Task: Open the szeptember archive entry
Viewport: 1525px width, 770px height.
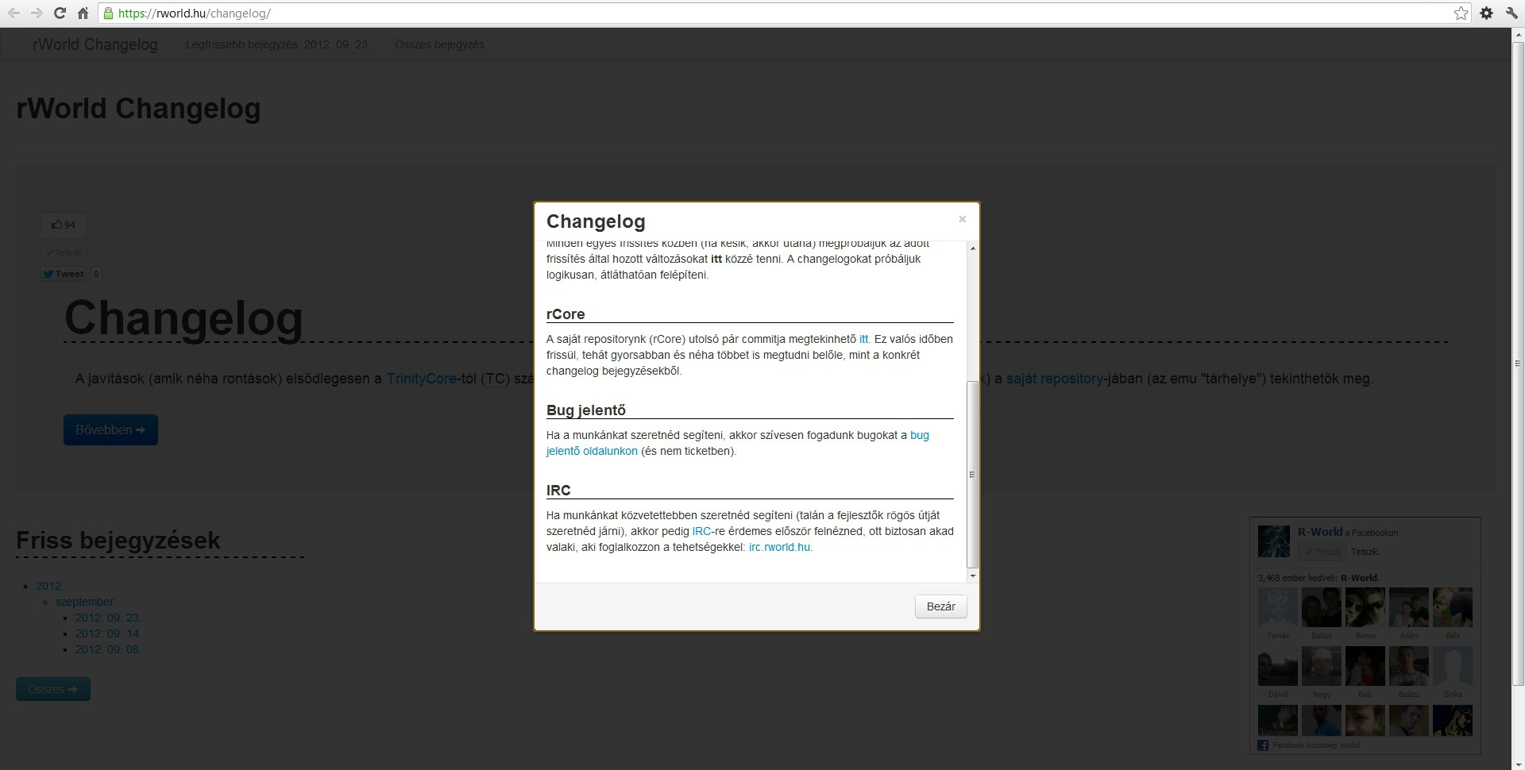Action: tap(84, 602)
